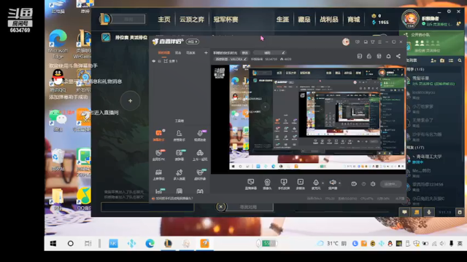This screenshot has height=262, width=467.
Task: Click the volume icon in system tray
Action: (442, 244)
